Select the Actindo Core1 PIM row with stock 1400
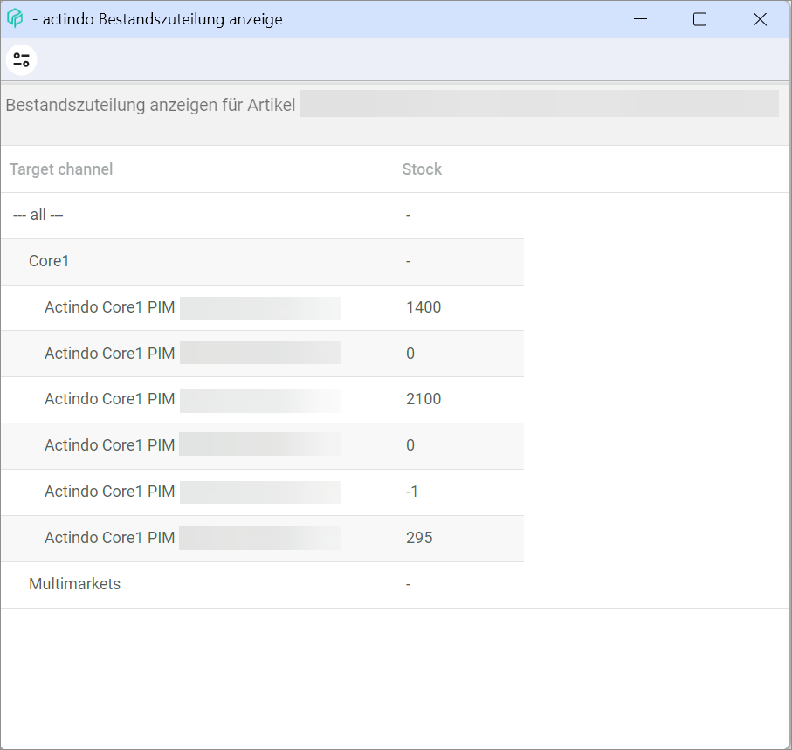The height and width of the screenshot is (750, 792). [x=262, y=308]
